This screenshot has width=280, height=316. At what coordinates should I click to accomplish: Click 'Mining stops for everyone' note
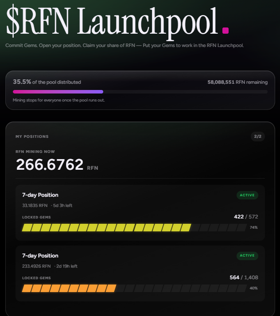(58, 100)
